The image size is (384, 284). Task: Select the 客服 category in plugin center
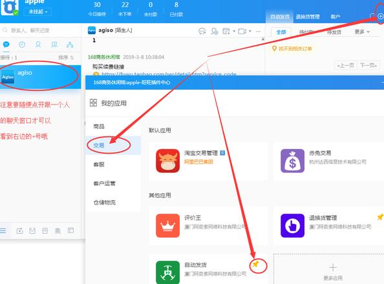99,165
